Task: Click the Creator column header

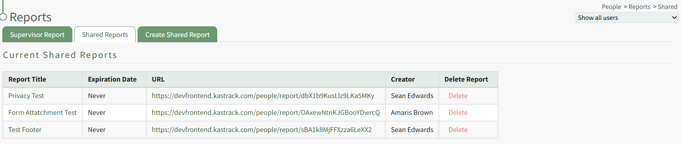Action: click(403, 79)
